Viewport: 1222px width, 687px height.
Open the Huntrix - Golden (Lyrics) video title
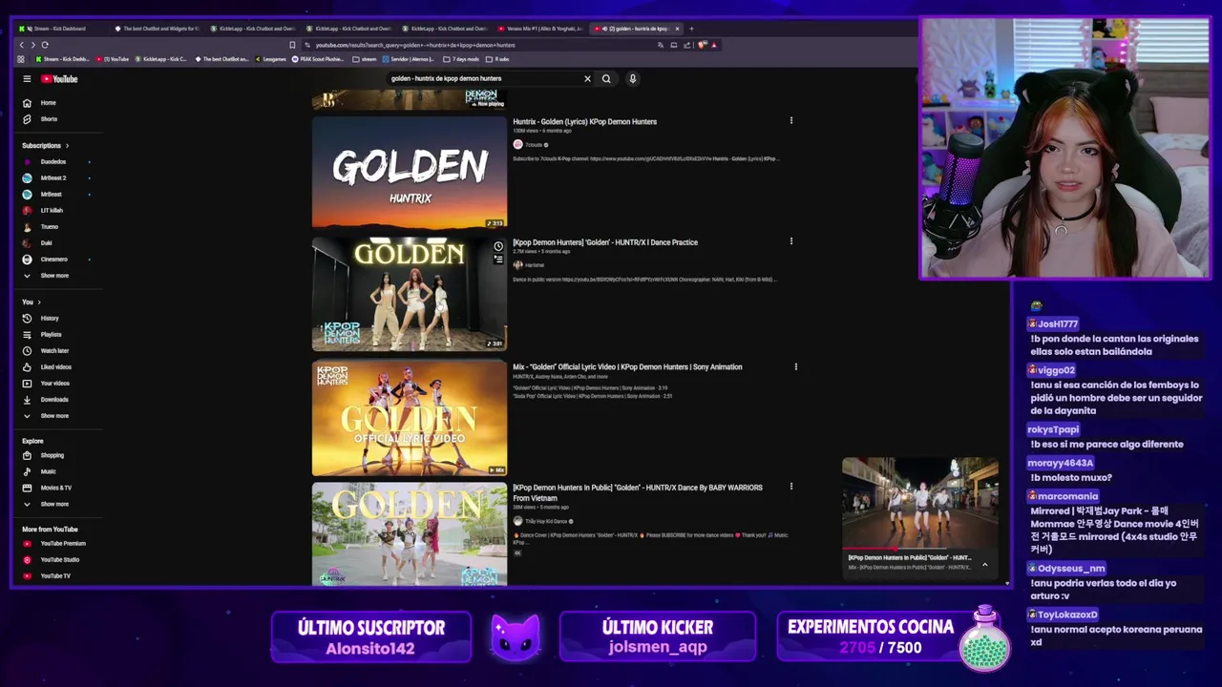[584, 122]
